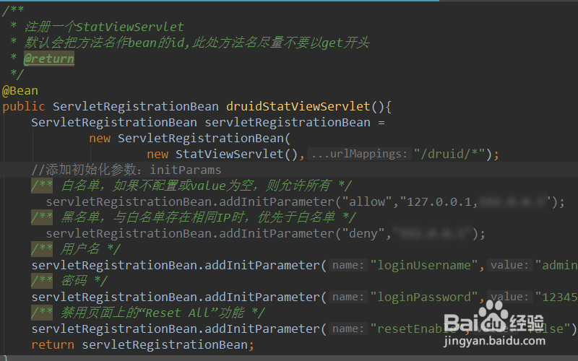The image size is (578, 361).
Task: Click the return keyword on last statement
Action: (x=53, y=345)
